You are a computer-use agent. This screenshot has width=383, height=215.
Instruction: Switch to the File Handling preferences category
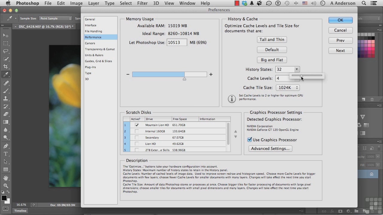pyautogui.click(x=93, y=31)
